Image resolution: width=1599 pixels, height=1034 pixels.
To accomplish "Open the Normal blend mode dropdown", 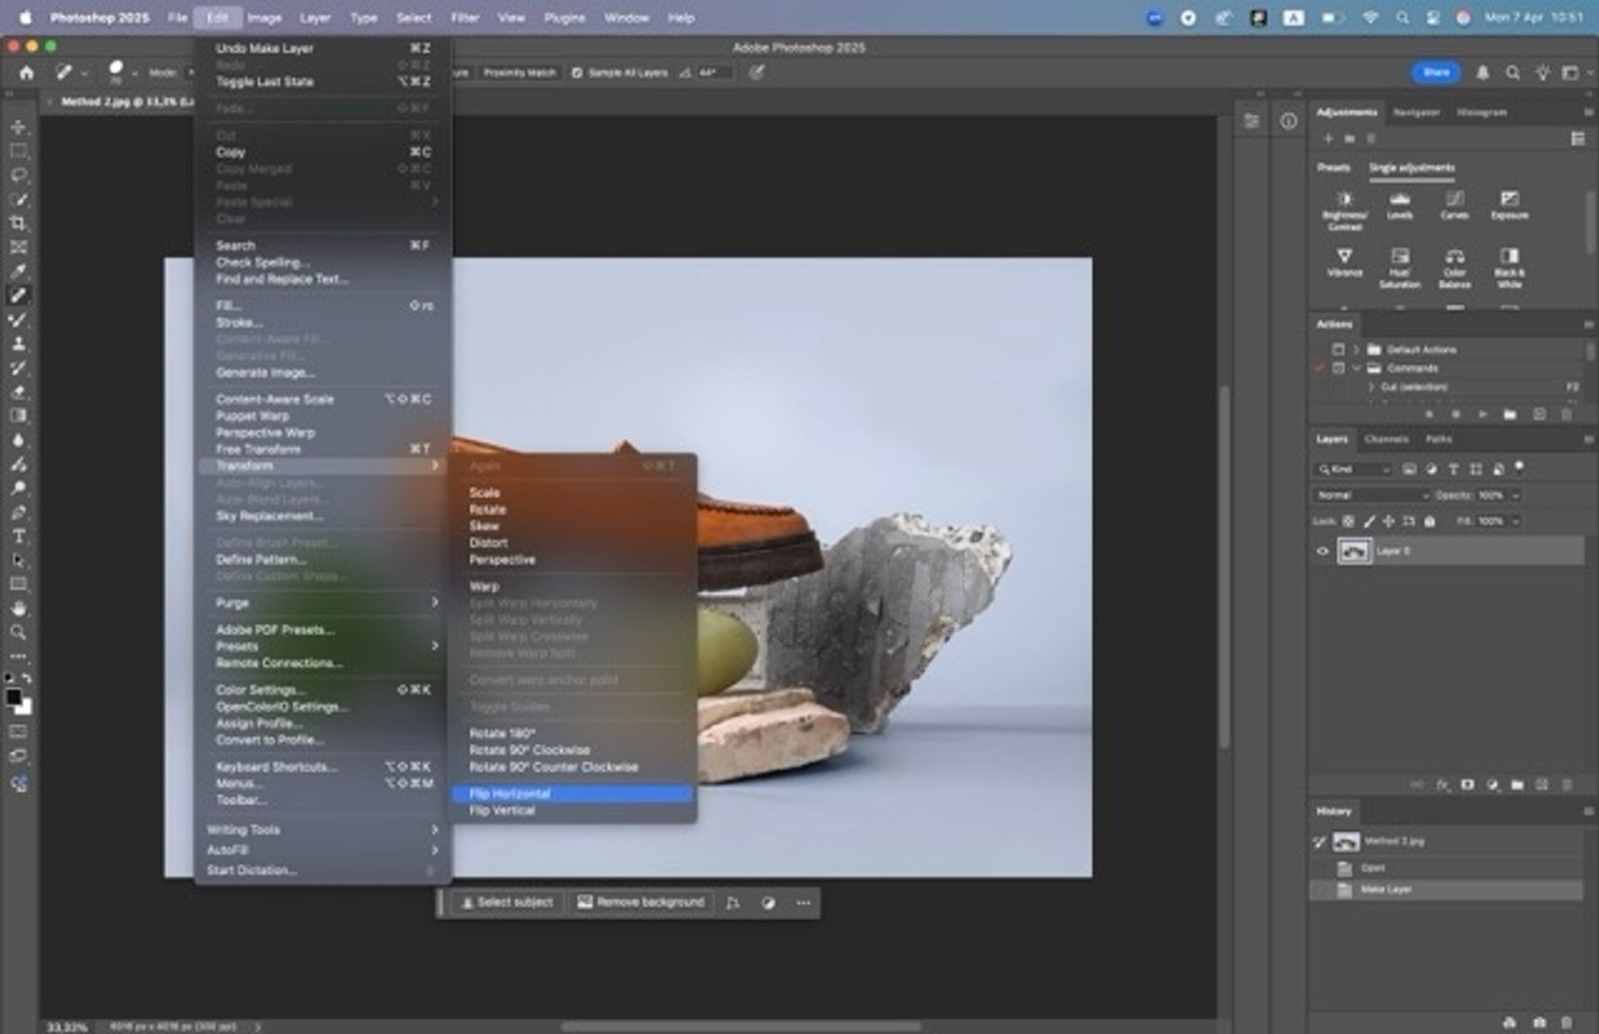I will 1372,495.
